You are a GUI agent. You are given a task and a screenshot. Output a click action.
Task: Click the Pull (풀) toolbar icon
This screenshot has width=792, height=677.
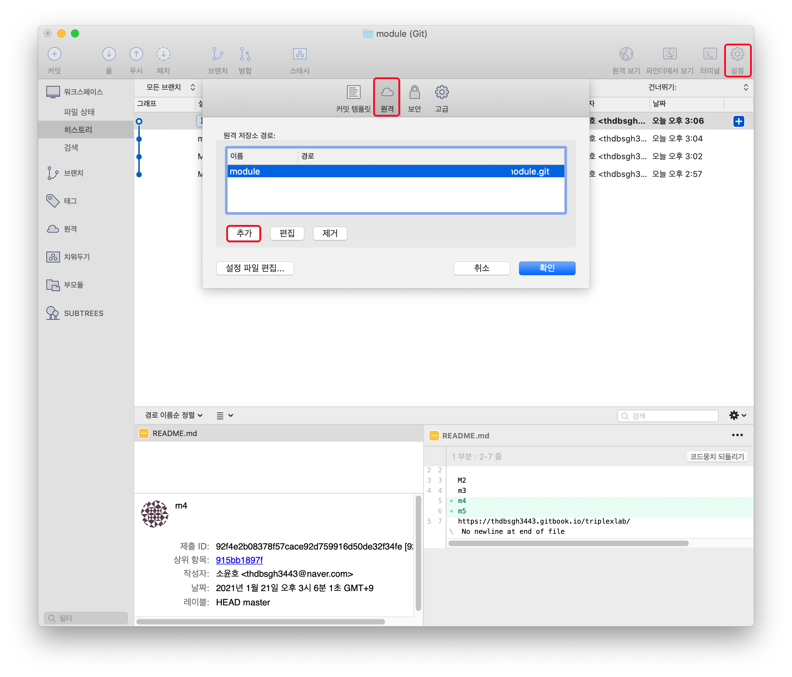click(109, 54)
